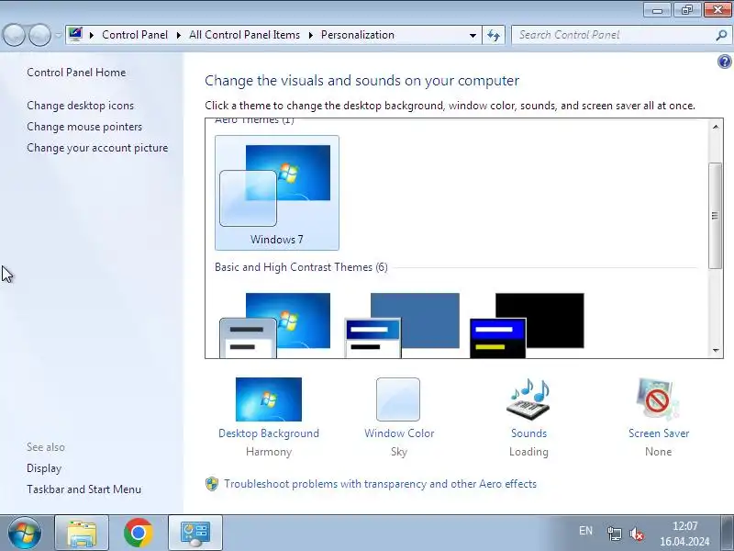Expand the arrow before Control Panel breadcrumb
This screenshot has width=734, height=551.
91,35
